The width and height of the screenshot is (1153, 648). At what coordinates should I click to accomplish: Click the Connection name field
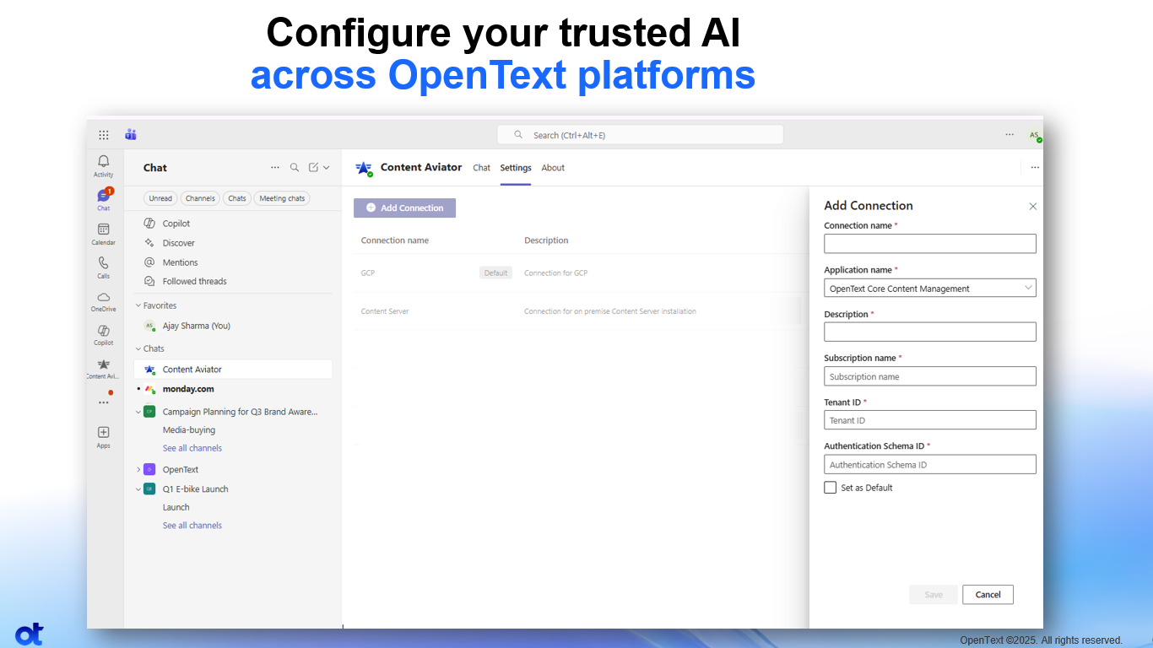(x=930, y=244)
